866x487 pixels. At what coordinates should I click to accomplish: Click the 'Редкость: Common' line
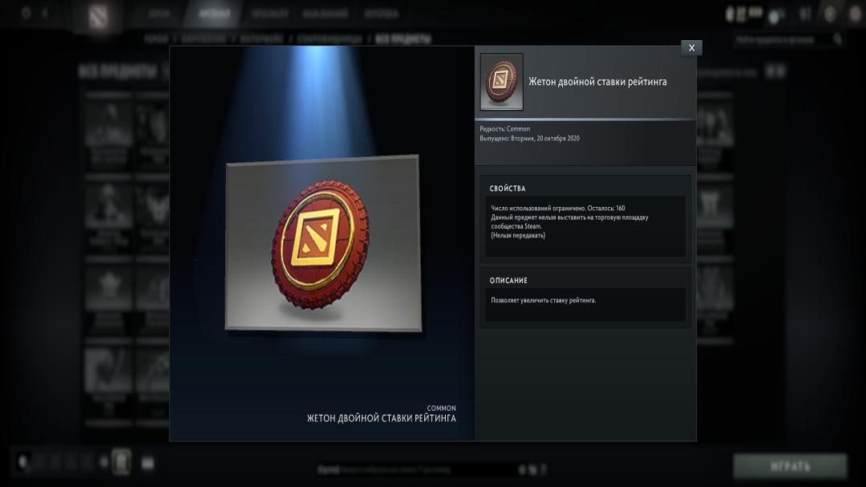(505, 129)
